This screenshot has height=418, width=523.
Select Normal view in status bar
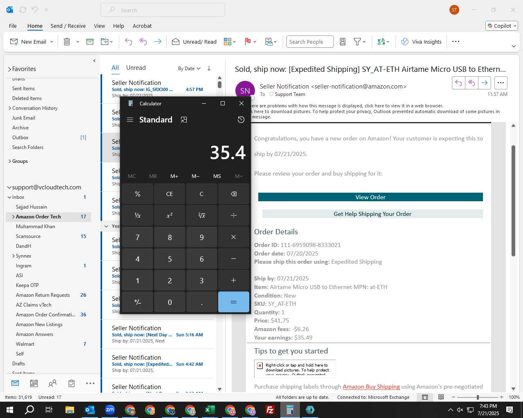coord(425,397)
